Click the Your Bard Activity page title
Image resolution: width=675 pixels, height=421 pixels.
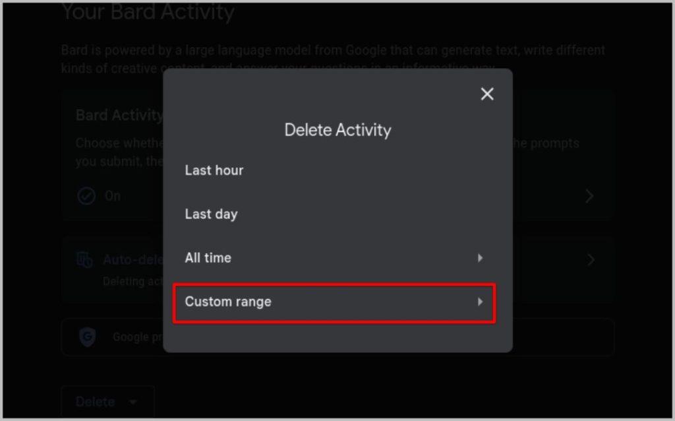(148, 12)
